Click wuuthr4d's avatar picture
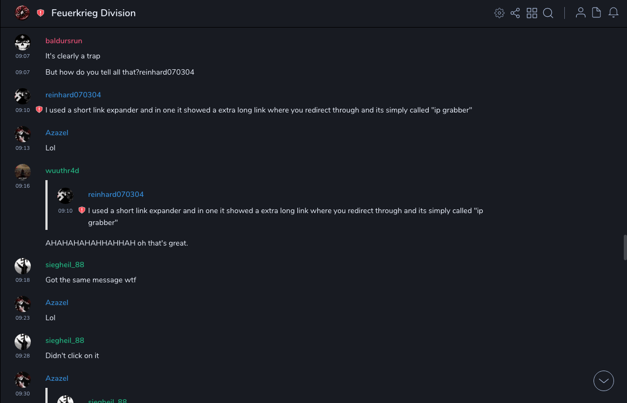 (23, 172)
